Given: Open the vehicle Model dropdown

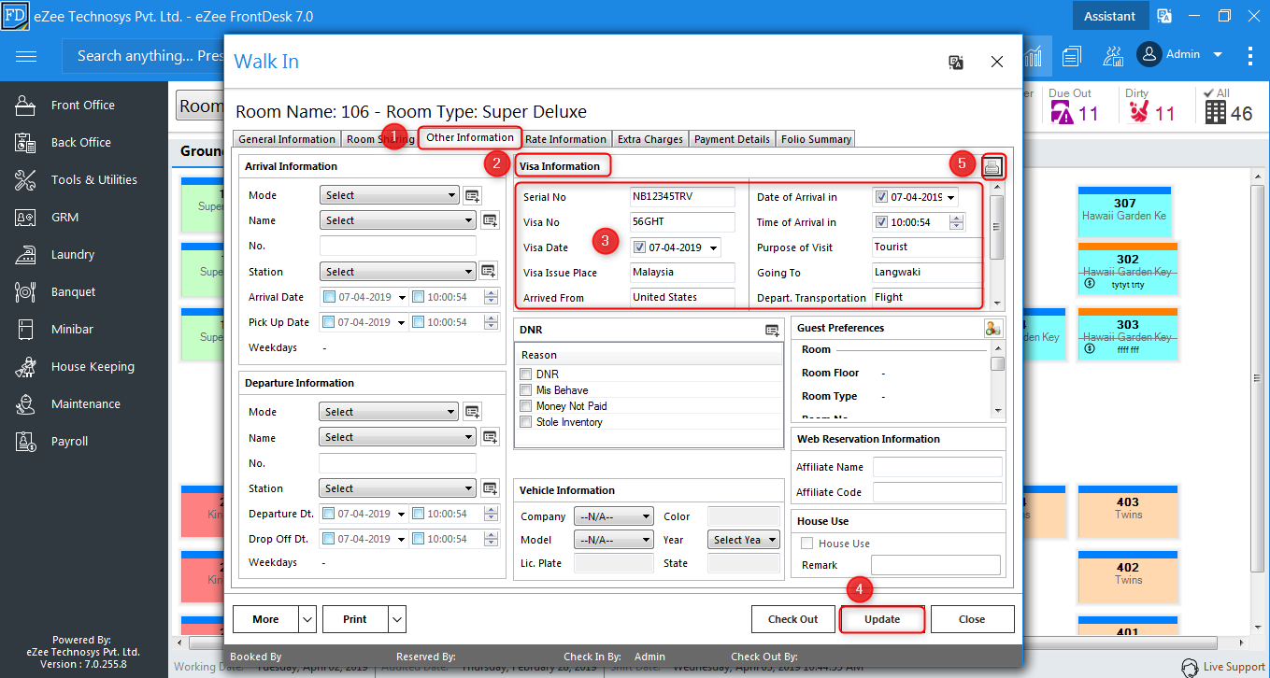Looking at the screenshot, I should point(613,540).
